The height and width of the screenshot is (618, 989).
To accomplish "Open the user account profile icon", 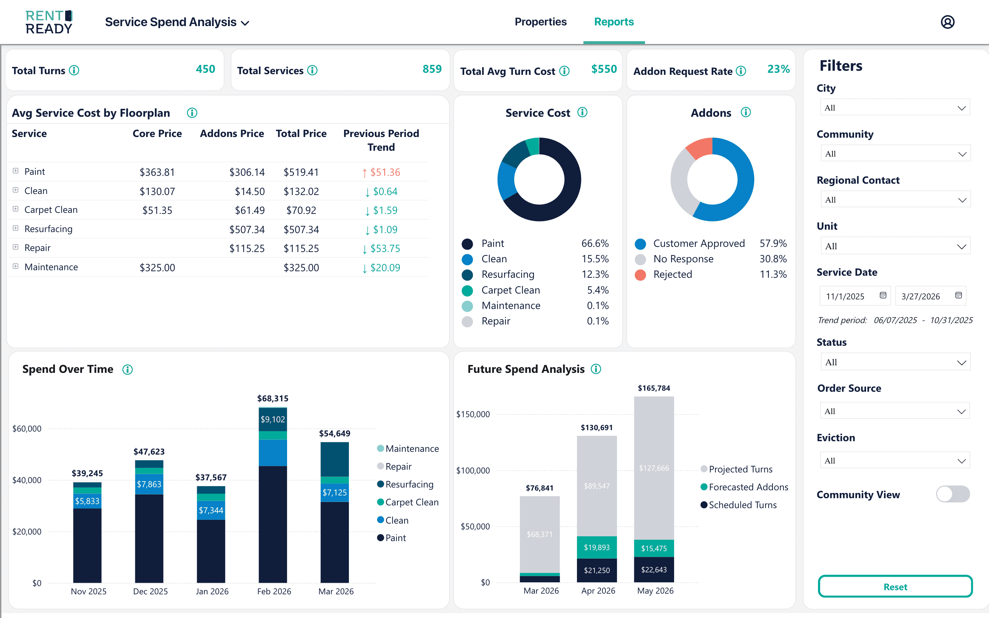I will point(947,22).
